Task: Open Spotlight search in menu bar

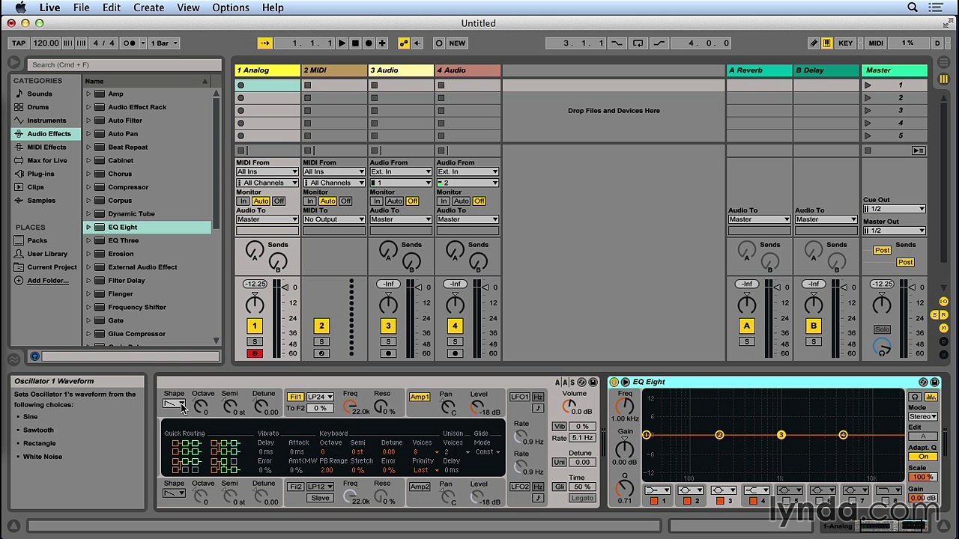Action: point(913,7)
